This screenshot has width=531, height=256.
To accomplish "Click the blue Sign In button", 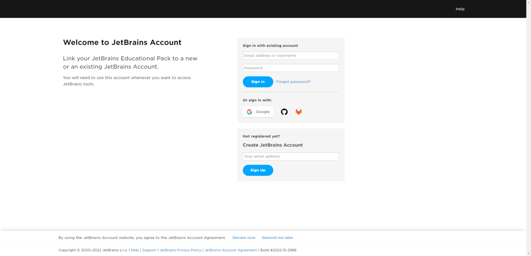I will click(x=258, y=82).
